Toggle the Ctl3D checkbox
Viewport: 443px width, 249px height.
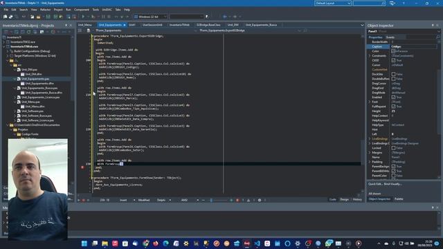[x=393, y=60]
